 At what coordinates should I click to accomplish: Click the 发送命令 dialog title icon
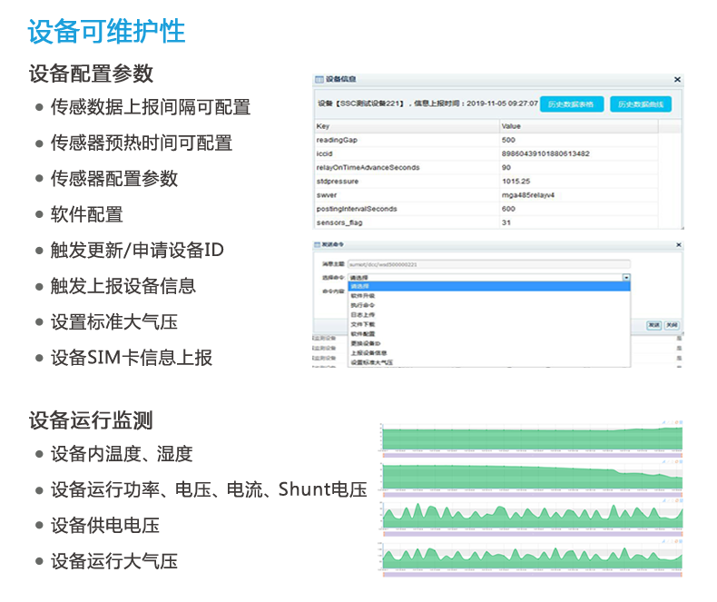coord(318,245)
